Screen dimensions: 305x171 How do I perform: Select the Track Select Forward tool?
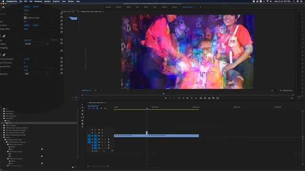pos(82,108)
